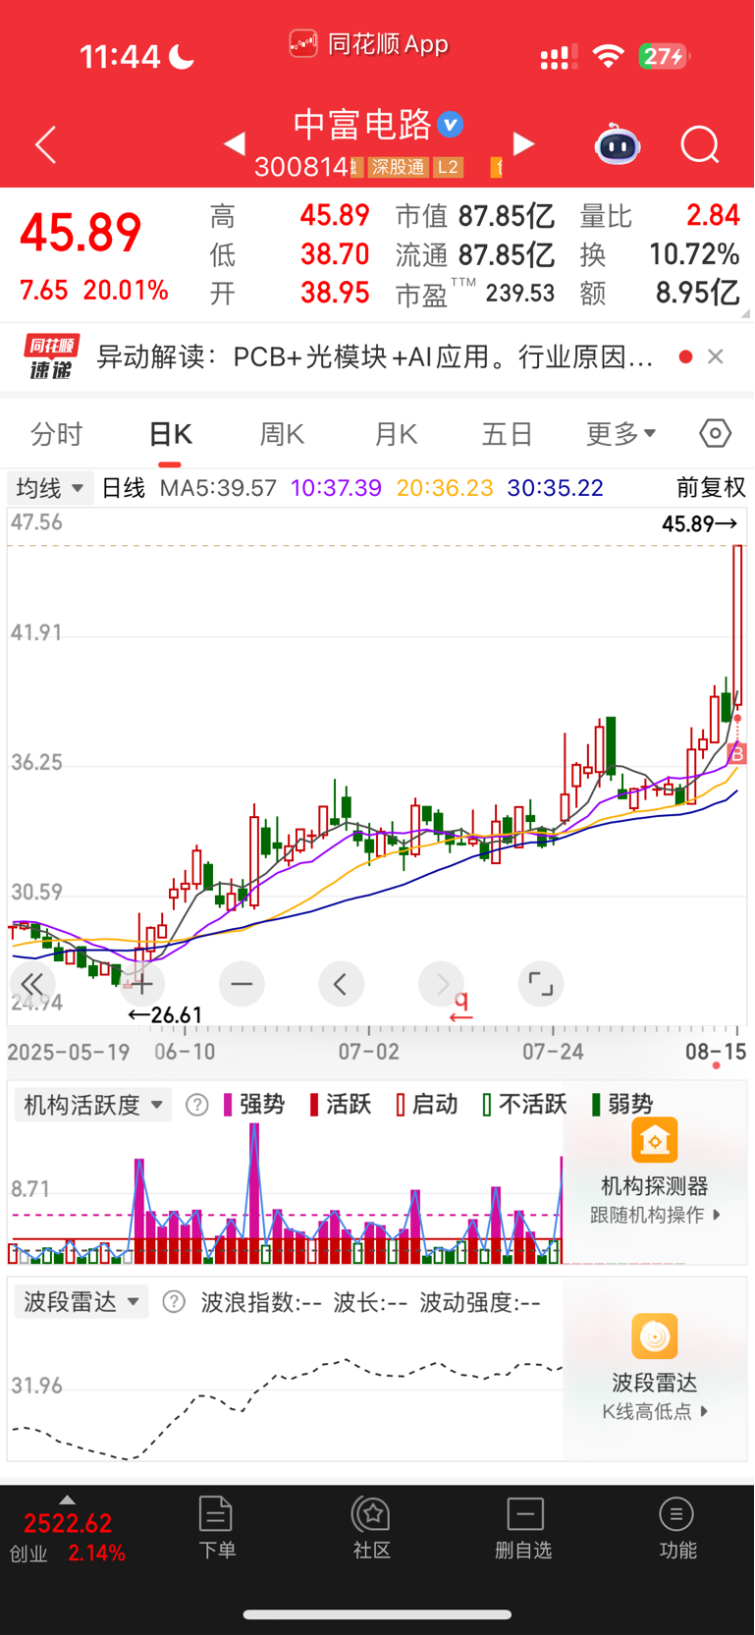Image resolution: width=755 pixels, height=1635 pixels.
Task: Open the 同花顺速递 news logo
Action: click(x=51, y=356)
